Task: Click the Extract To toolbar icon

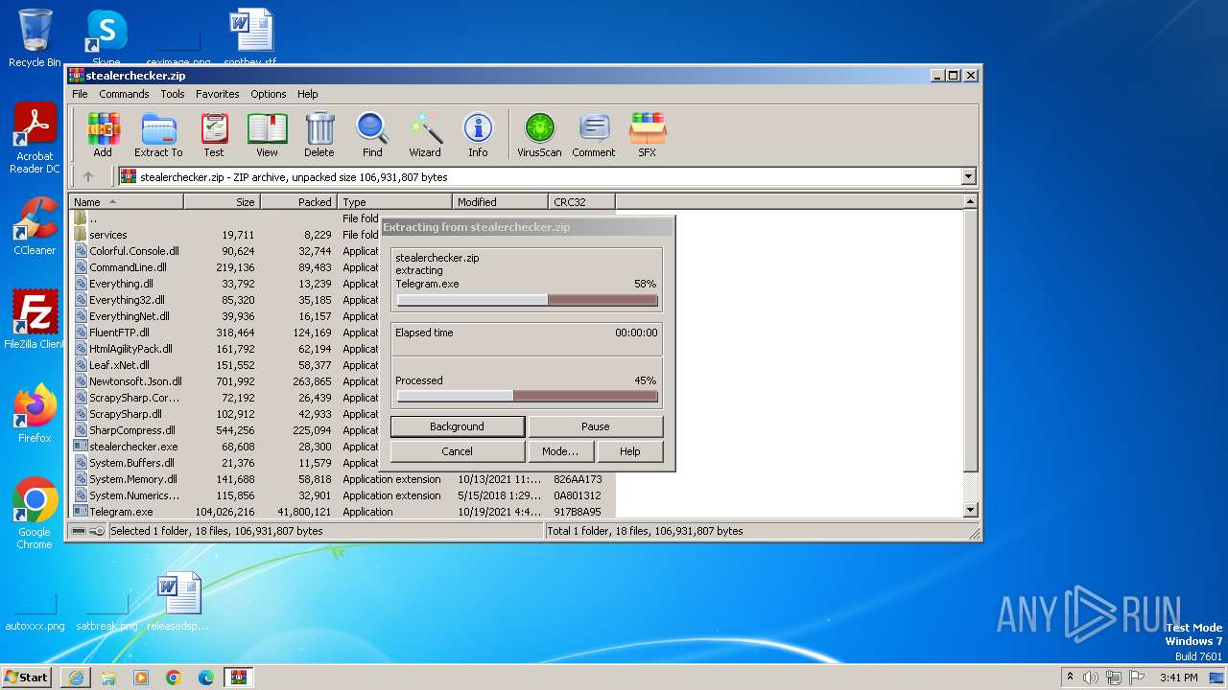Action: (158, 134)
